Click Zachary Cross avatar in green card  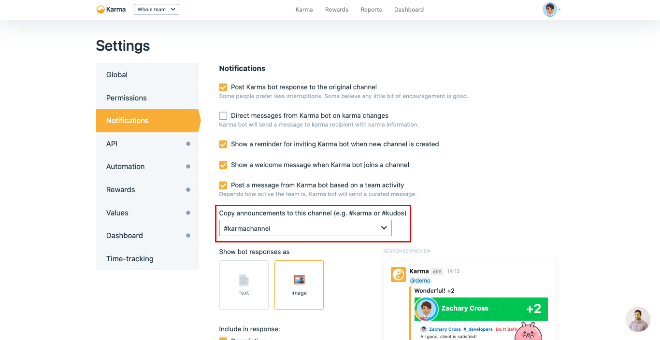[x=427, y=309]
